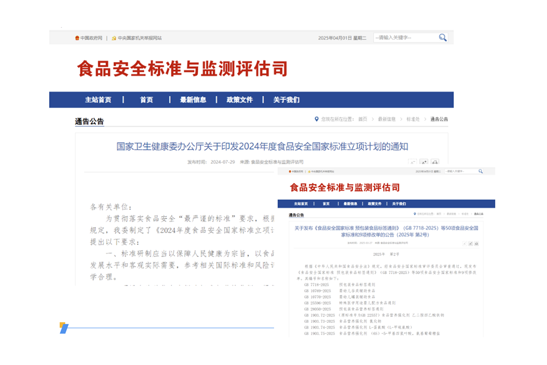
Task: Open the 政策文件 navigation menu item
Action: click(x=239, y=99)
